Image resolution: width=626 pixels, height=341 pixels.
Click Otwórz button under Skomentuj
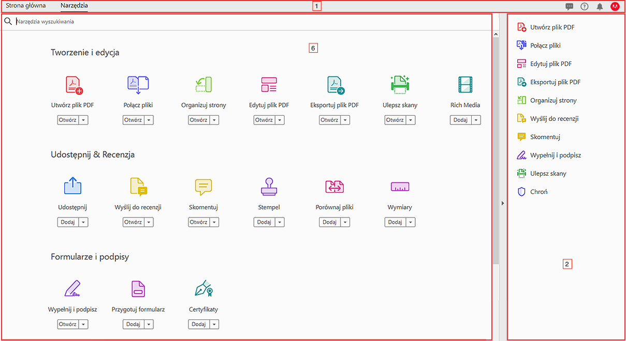coord(198,222)
